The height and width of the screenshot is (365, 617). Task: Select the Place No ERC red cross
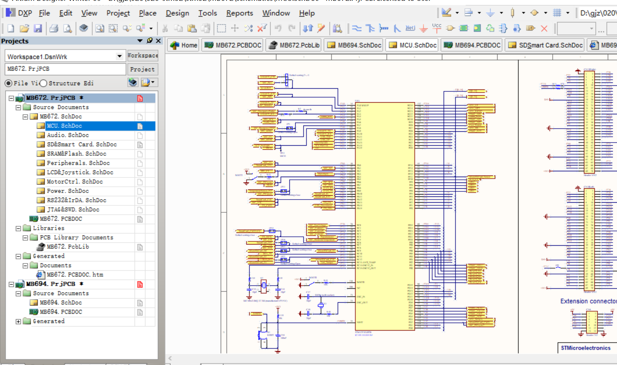[x=544, y=28]
